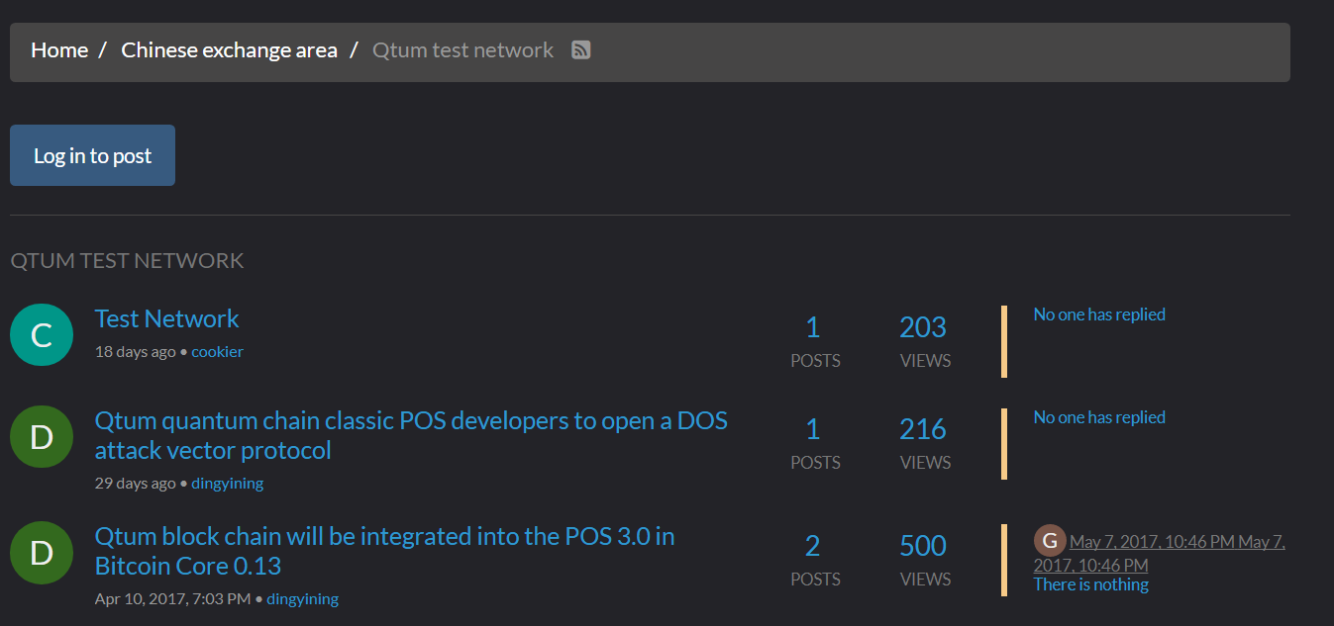This screenshot has width=1334, height=626.
Task: Open cookier's teal C avatar
Action: tap(42, 334)
